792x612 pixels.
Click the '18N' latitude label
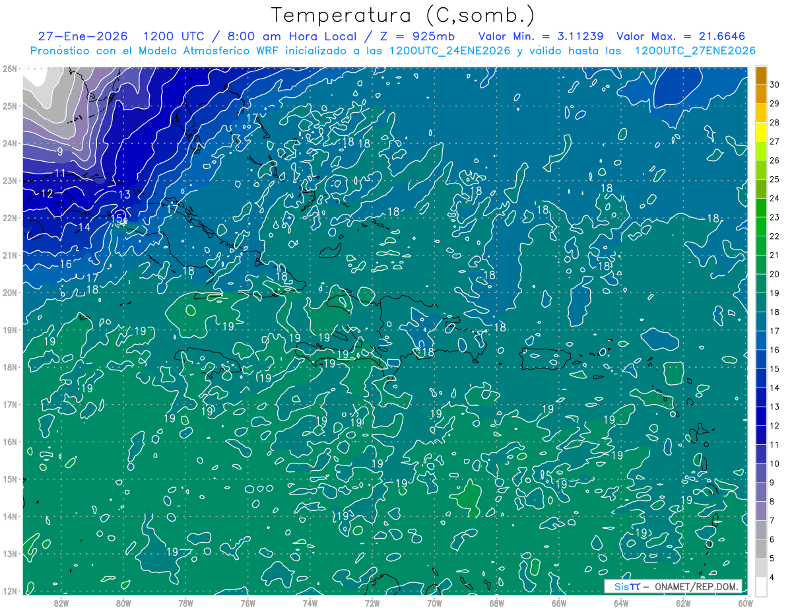pyautogui.click(x=10, y=367)
